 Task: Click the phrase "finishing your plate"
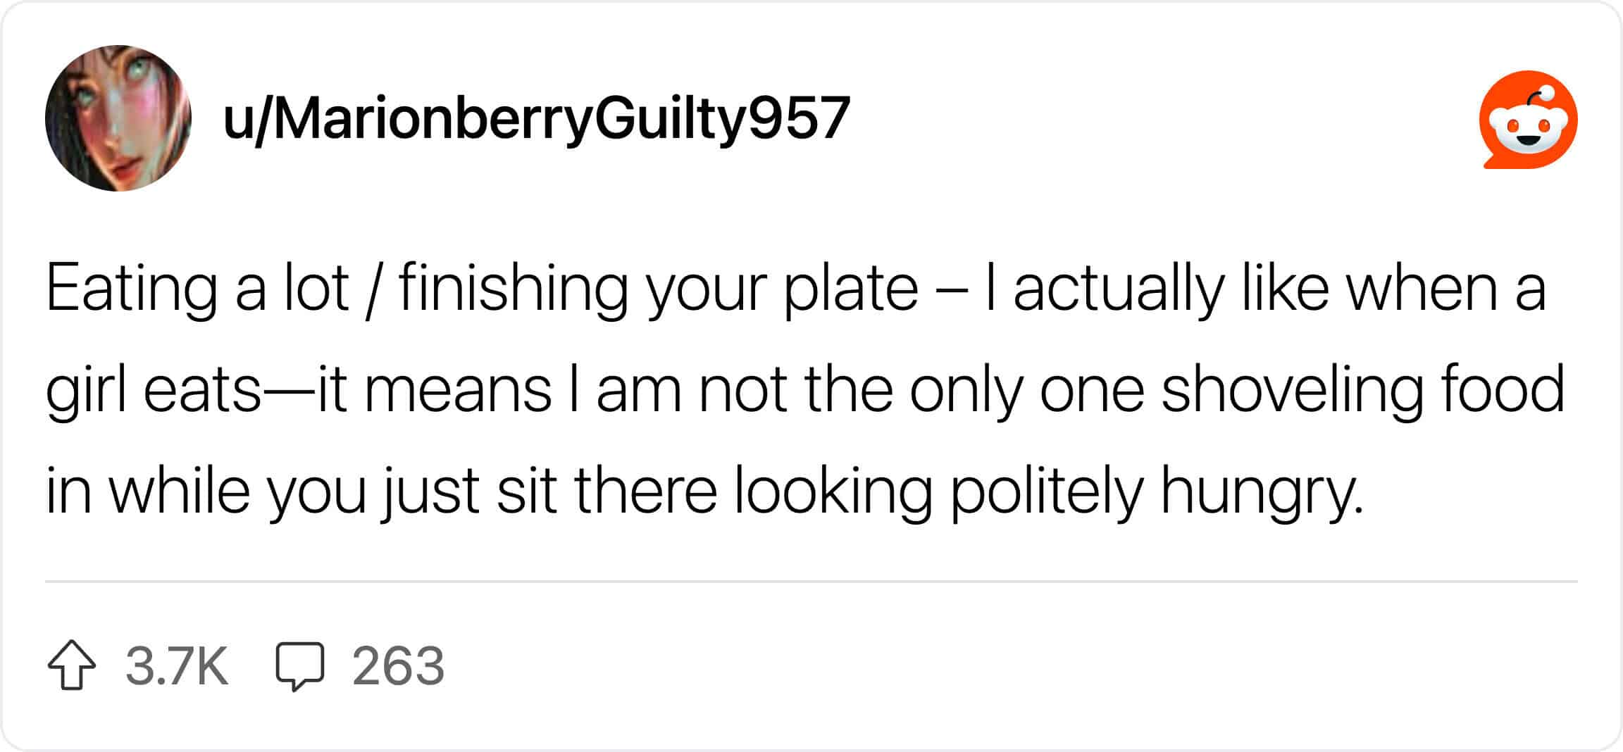tap(659, 288)
